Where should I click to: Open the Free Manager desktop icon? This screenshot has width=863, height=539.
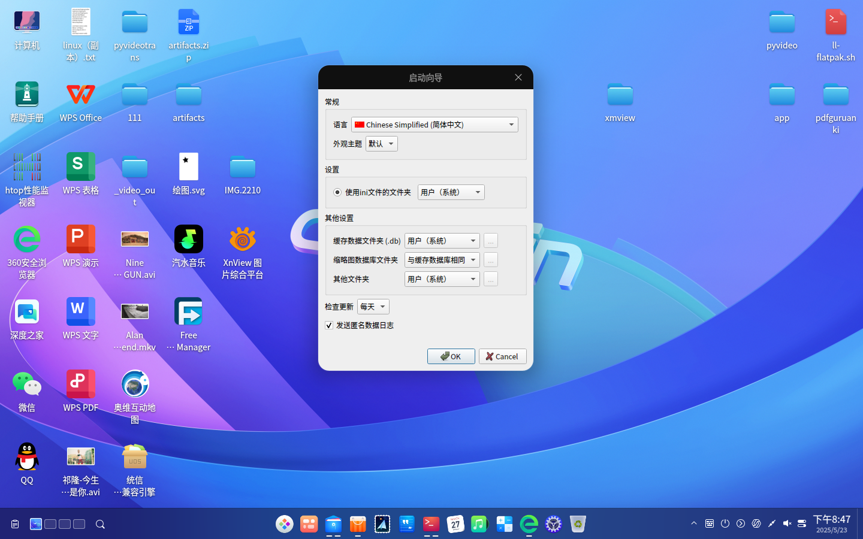tap(189, 311)
